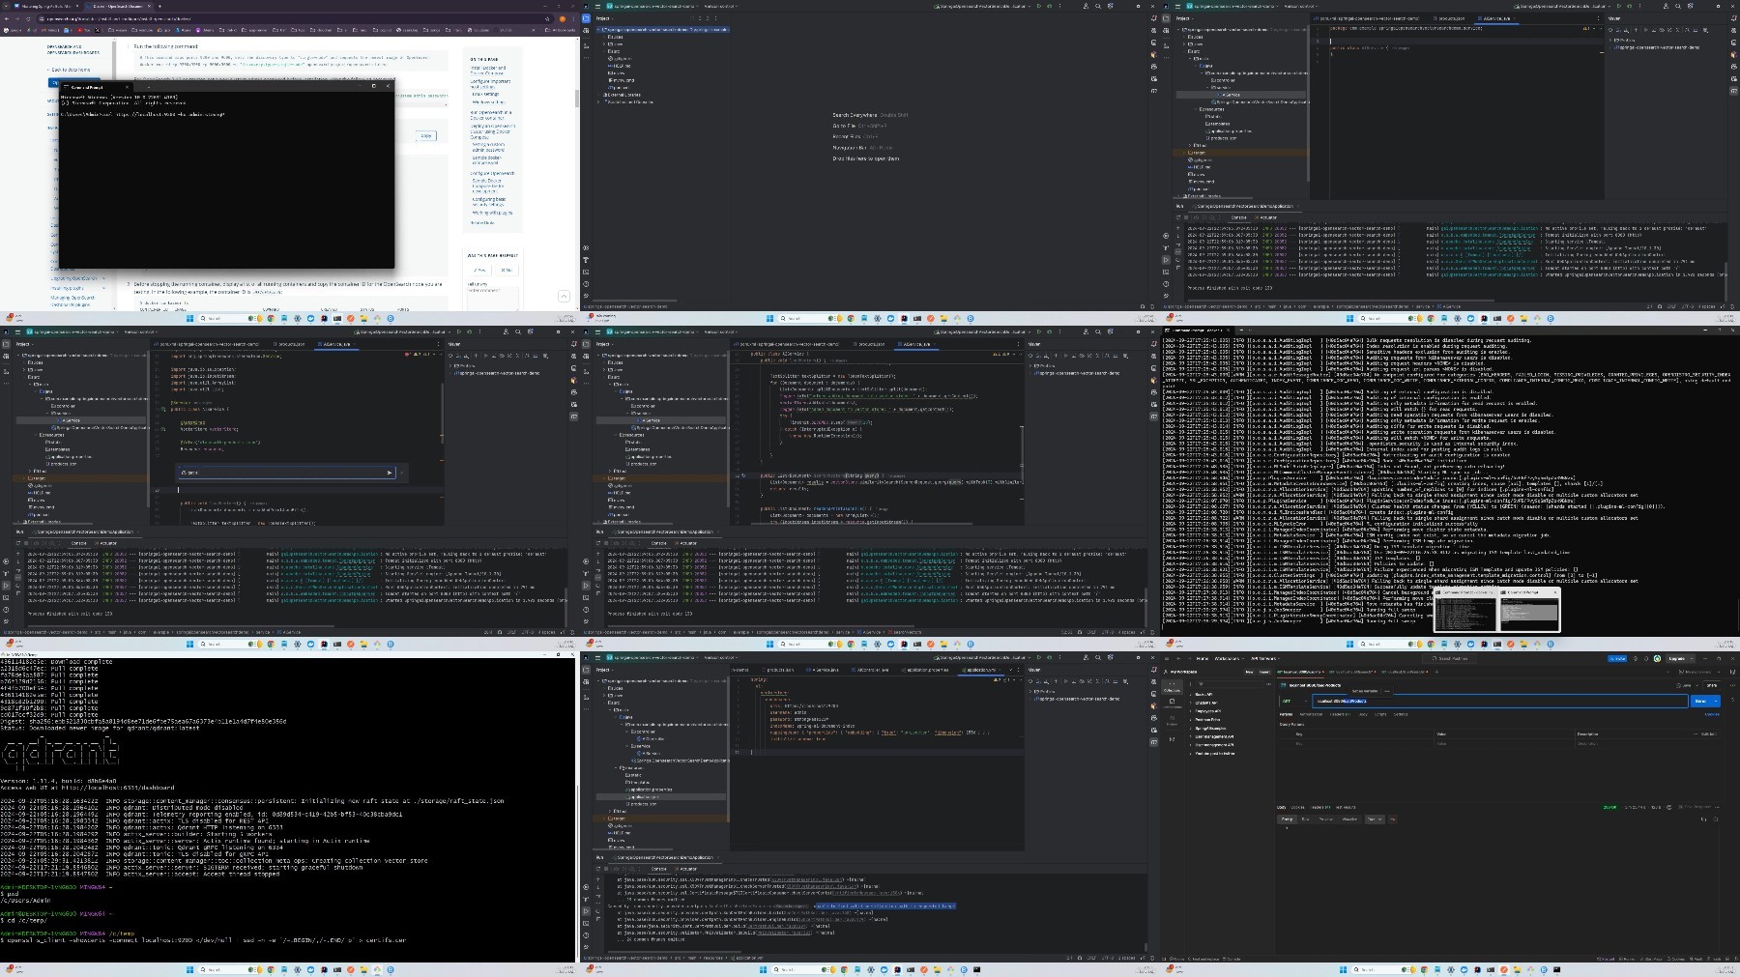The width and height of the screenshot is (1740, 977).
Task: Expand the Upgrading OpenSearch chevron in the docs sidebar
Action: click(103, 277)
